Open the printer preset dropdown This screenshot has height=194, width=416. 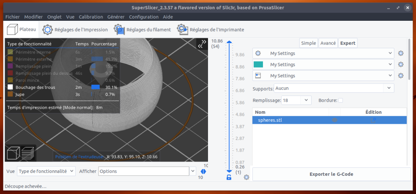[323, 76]
